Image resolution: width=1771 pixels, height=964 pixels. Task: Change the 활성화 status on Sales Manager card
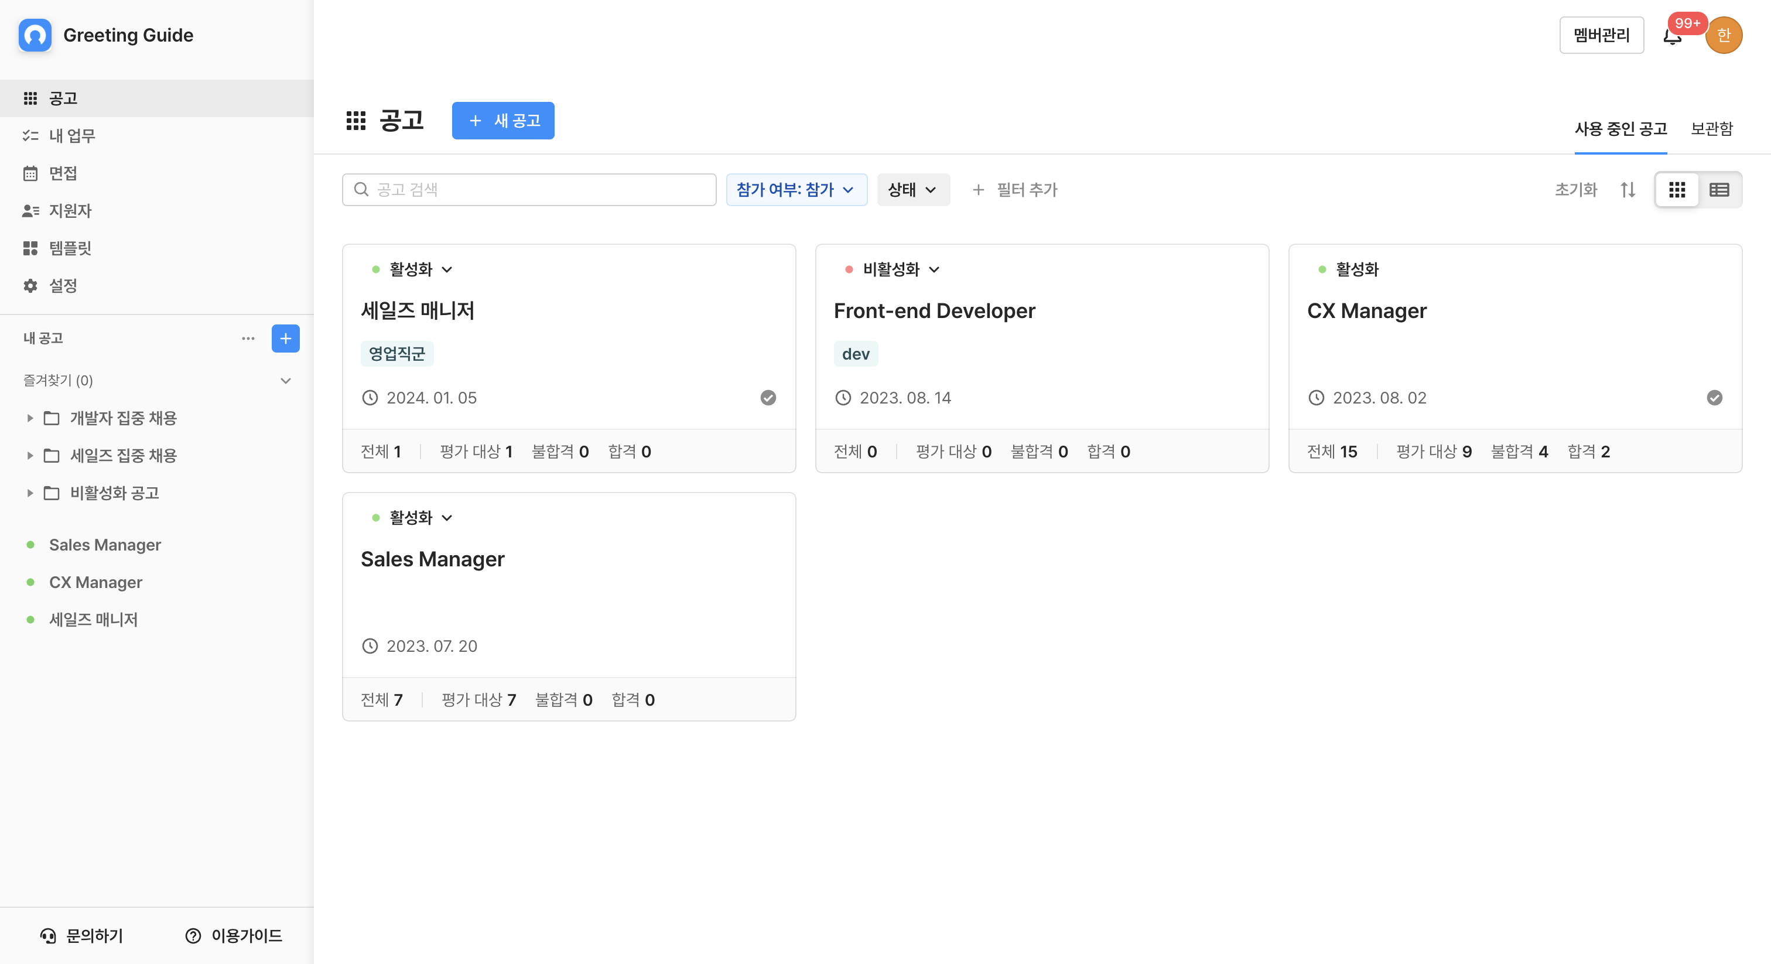412,517
